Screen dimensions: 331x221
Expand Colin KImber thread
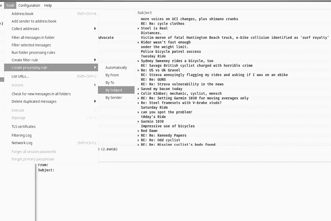[x=138, y=93]
